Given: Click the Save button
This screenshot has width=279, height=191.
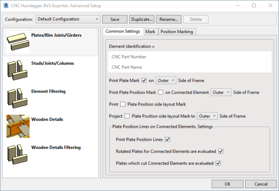Looking at the screenshot, I should (x=115, y=19).
